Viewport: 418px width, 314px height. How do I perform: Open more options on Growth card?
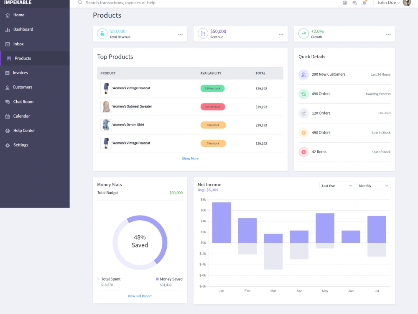pos(388,34)
